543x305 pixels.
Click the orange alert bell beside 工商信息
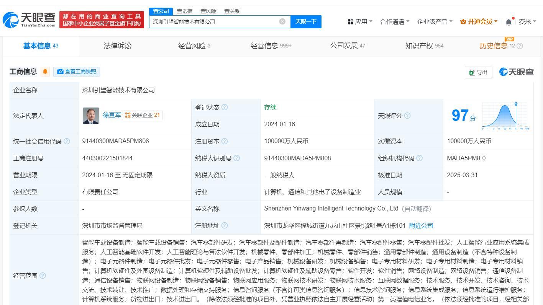45,72
